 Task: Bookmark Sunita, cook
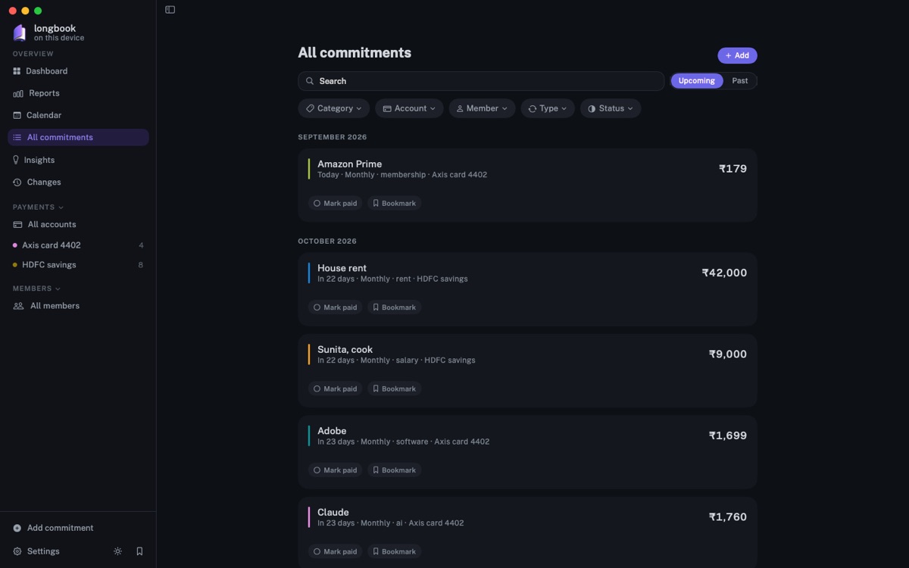[x=394, y=389]
